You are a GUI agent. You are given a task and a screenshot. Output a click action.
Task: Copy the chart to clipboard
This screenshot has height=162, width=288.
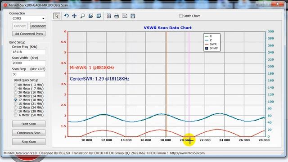[x=125, y=16]
